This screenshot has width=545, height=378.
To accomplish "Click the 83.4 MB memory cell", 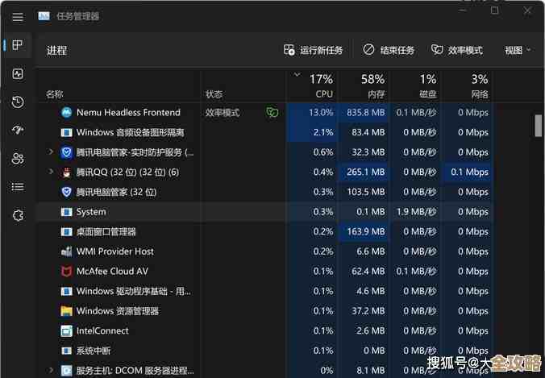I will (x=363, y=132).
